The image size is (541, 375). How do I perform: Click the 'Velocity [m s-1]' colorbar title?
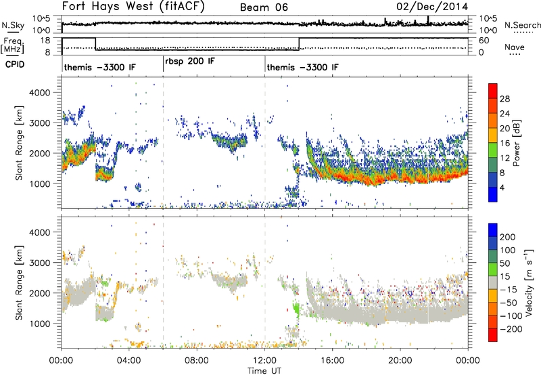click(x=529, y=282)
